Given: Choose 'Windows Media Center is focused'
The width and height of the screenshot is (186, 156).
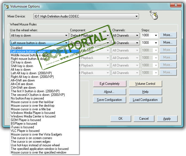Looking at the screenshot, I should pos(45,116).
